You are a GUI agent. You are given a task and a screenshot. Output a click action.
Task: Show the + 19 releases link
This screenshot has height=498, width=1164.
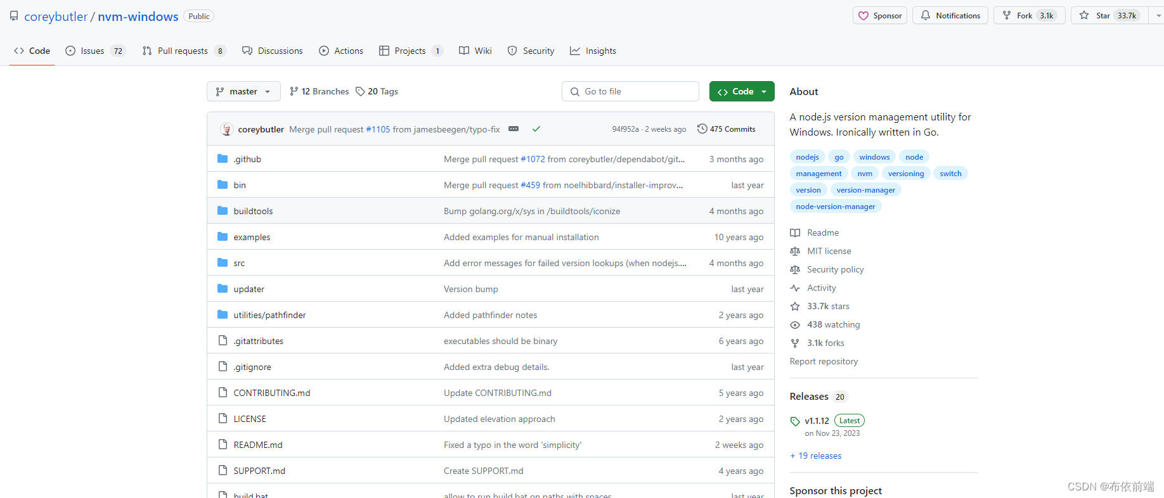pos(816,456)
